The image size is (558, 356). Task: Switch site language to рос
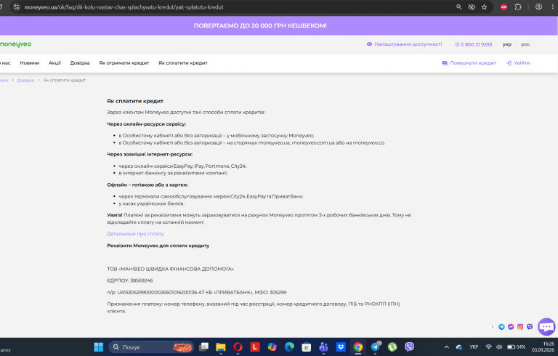click(525, 44)
